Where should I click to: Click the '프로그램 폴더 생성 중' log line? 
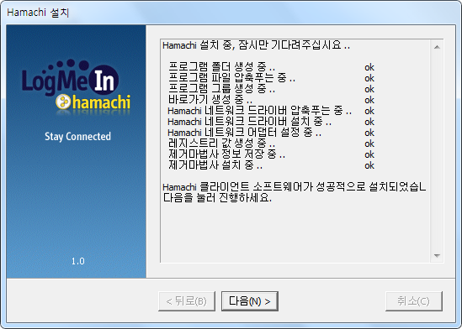pyautogui.click(x=221, y=67)
